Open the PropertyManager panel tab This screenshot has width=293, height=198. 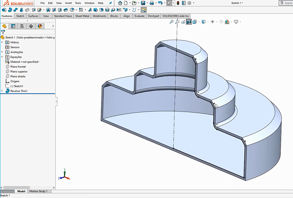click(x=13, y=26)
